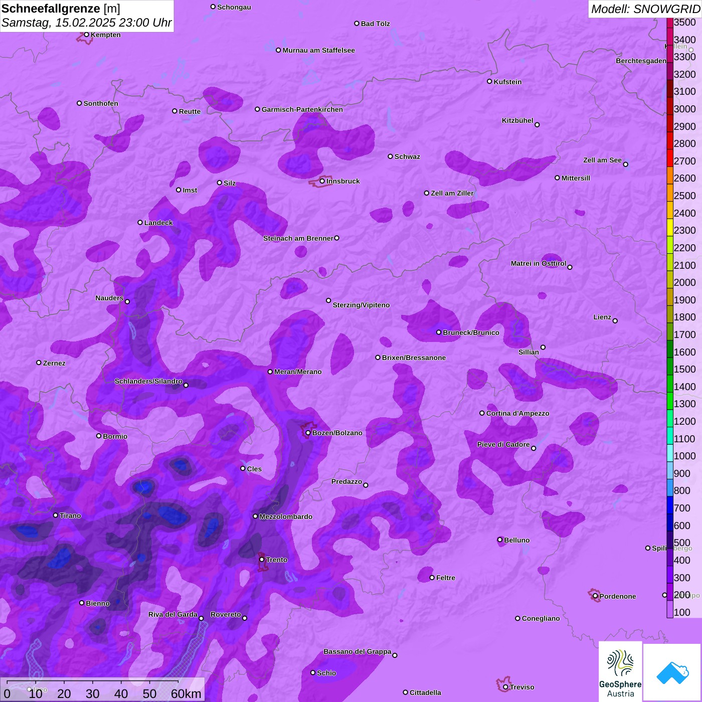Click the Schio location dot
Screen dimensions: 702x702
coord(313,673)
